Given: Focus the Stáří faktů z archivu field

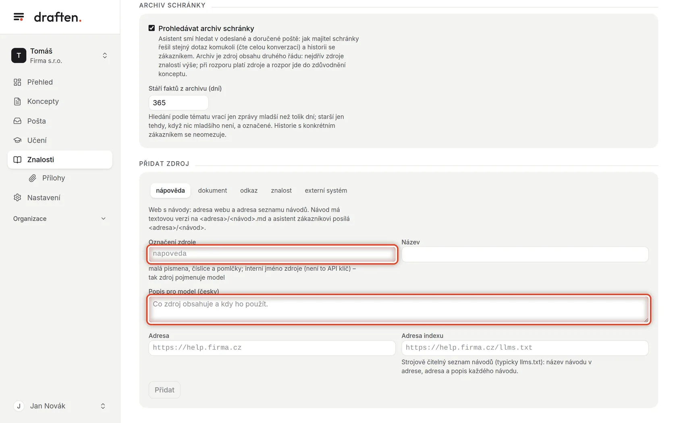Looking at the screenshot, I should (x=179, y=103).
